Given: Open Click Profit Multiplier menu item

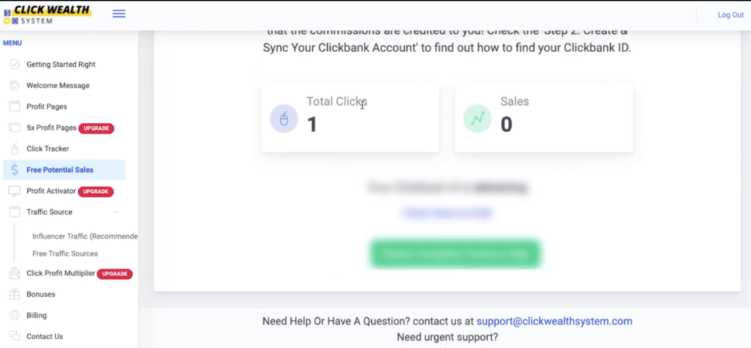Looking at the screenshot, I should point(61,273).
